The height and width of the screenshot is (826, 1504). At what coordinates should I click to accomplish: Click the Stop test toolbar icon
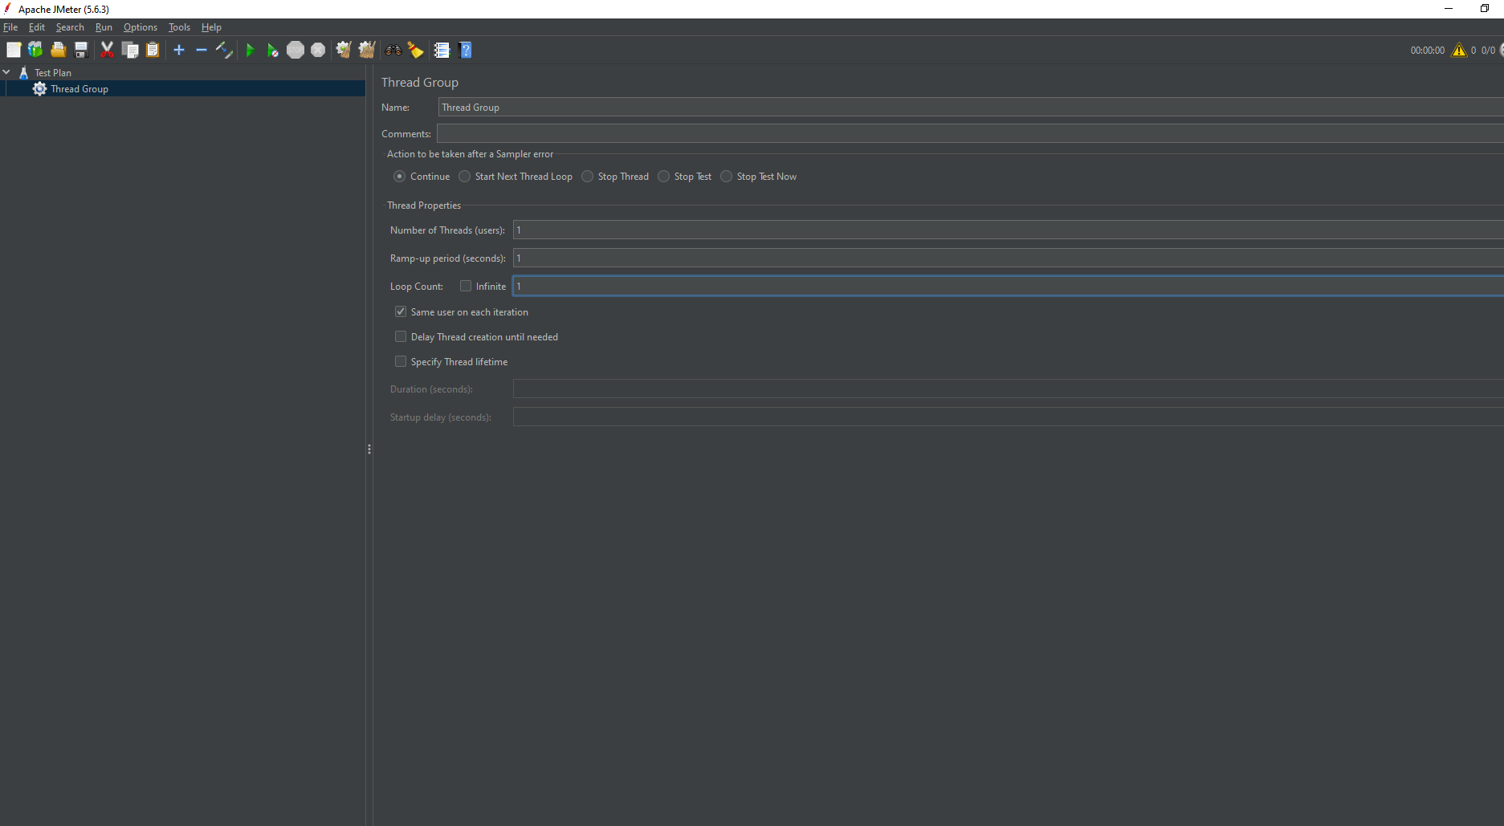[296, 49]
